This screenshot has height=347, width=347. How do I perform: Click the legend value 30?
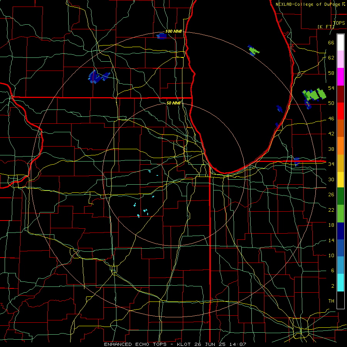331,179
